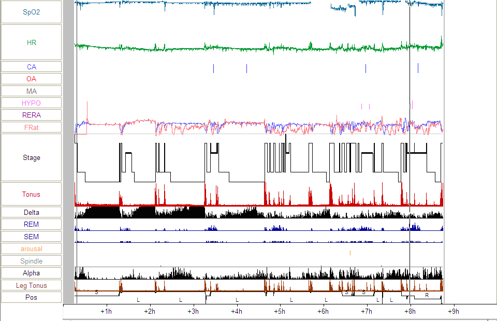Click the first blue CA event marker
497x321 pixels.
coord(213,68)
